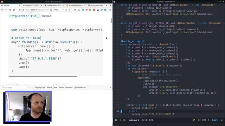Open the page actions three-dot menu
Image resolution: width=225 pixels, height=126 pixels.
[x=63, y=10]
